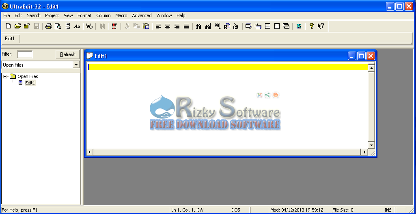416x214 pixels.
Task: Open the Search menu
Action: click(x=34, y=15)
